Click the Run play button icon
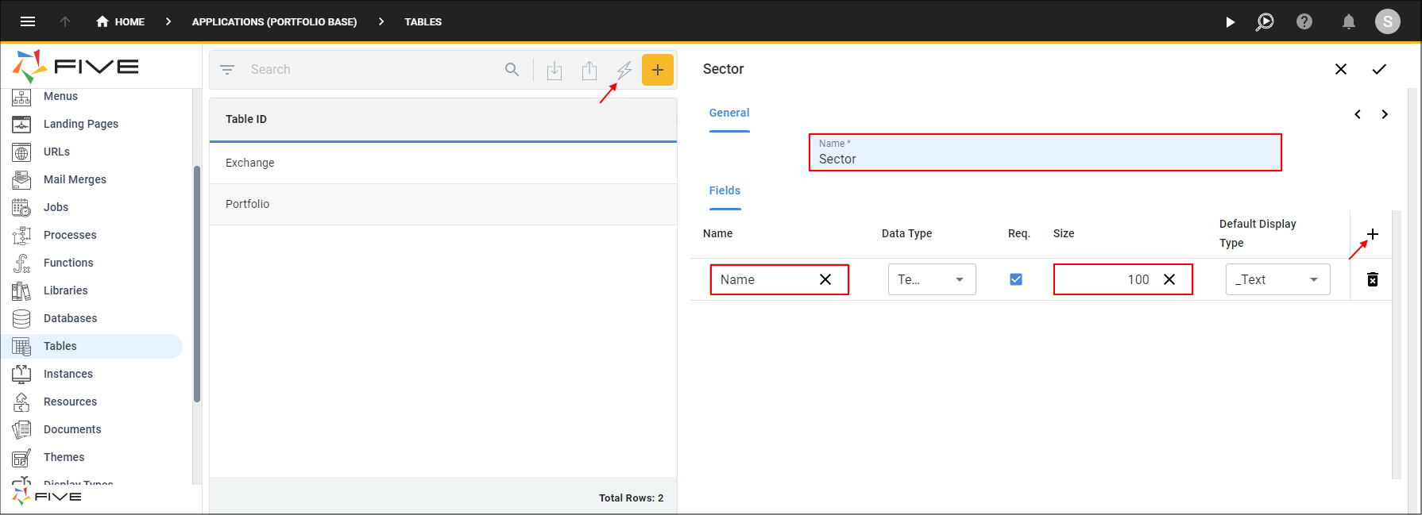Image resolution: width=1422 pixels, height=515 pixels. 1230,21
